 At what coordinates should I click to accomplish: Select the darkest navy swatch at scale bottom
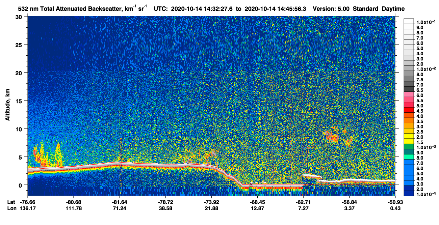[x=409, y=193]
